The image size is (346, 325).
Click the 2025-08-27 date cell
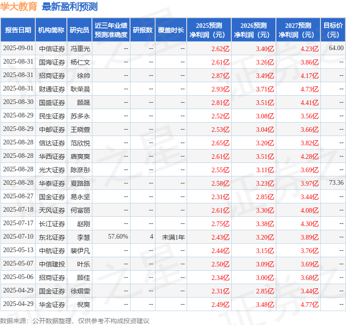pos(18,196)
